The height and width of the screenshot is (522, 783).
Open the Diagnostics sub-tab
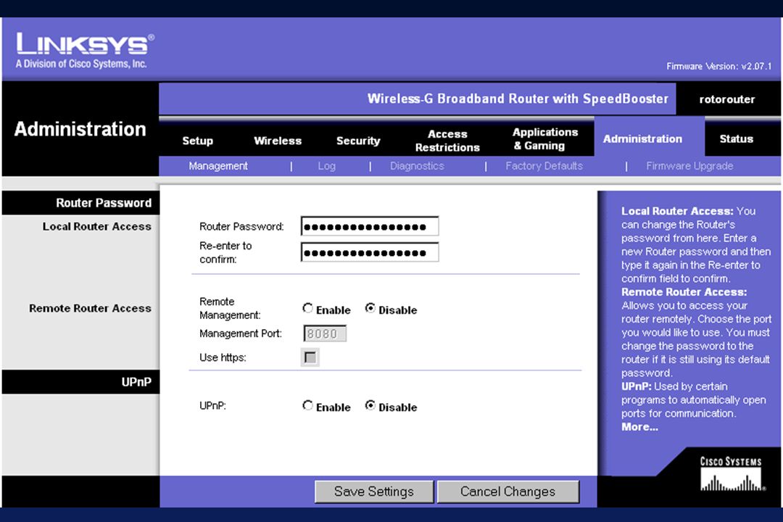click(417, 166)
